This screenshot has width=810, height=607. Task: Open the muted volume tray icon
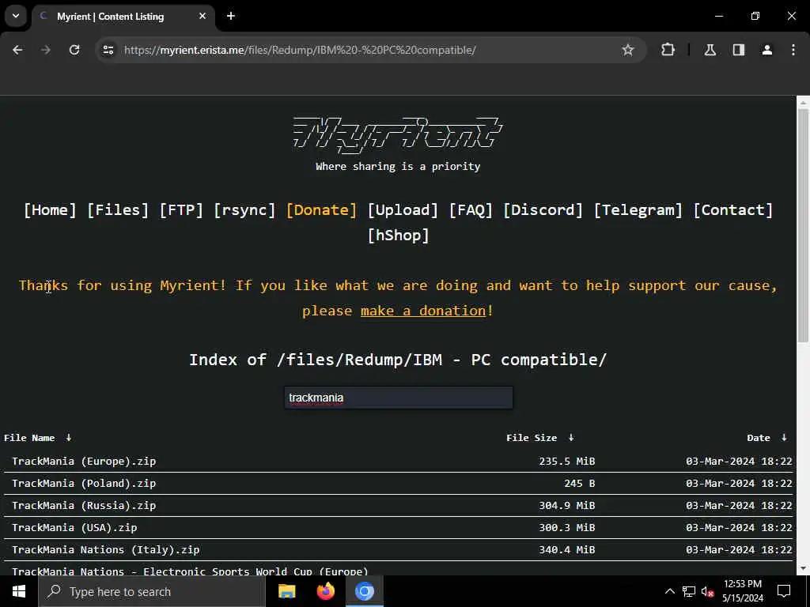708,591
